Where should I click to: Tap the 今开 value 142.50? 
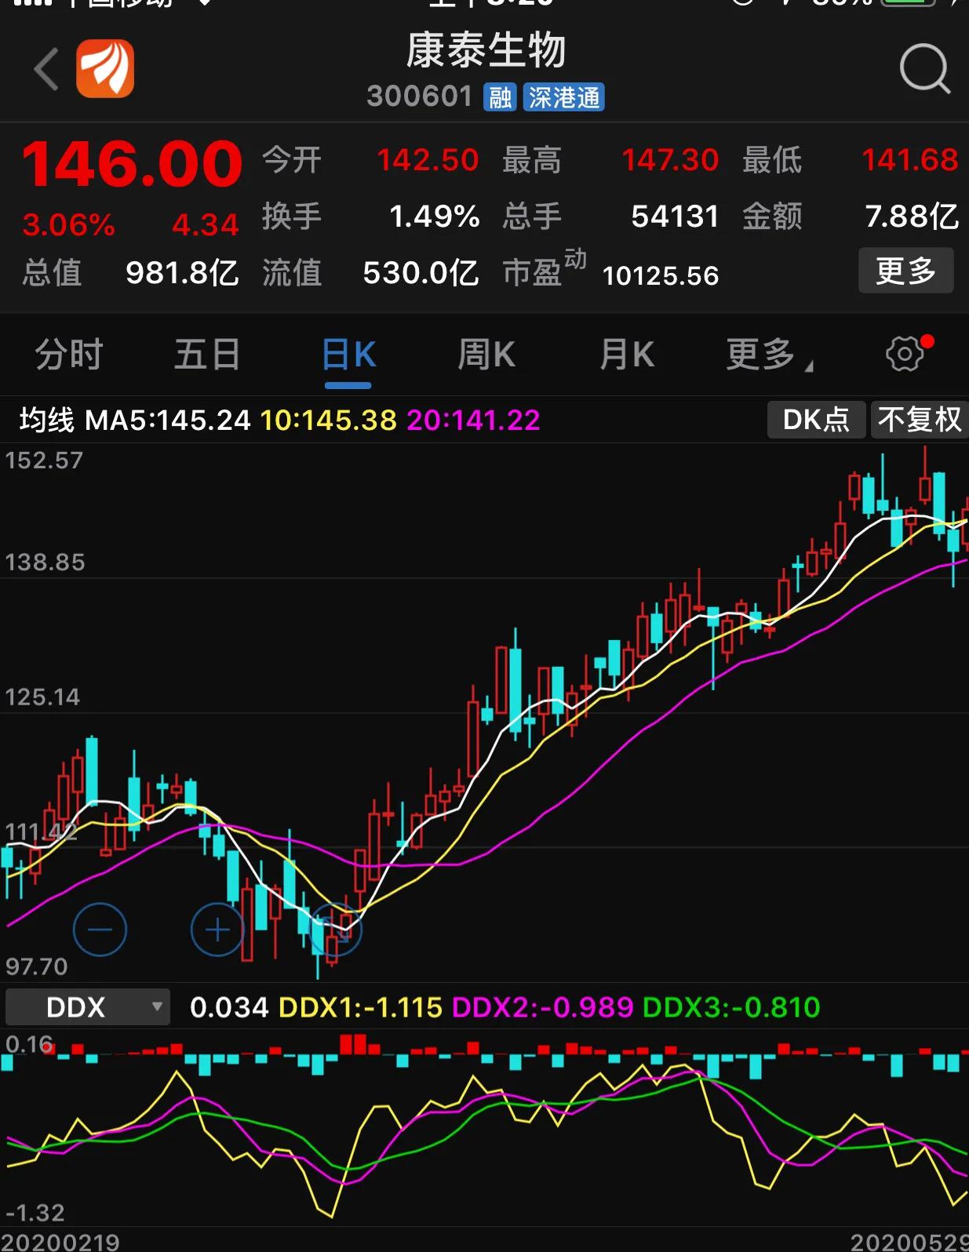click(x=428, y=160)
